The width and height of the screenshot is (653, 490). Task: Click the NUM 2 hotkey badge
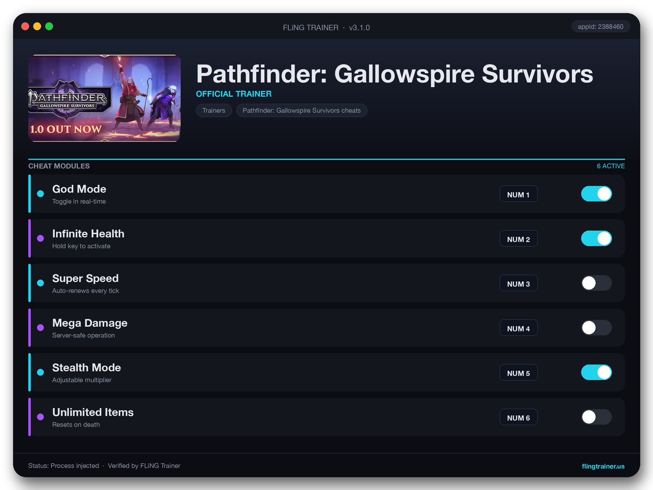click(x=518, y=239)
